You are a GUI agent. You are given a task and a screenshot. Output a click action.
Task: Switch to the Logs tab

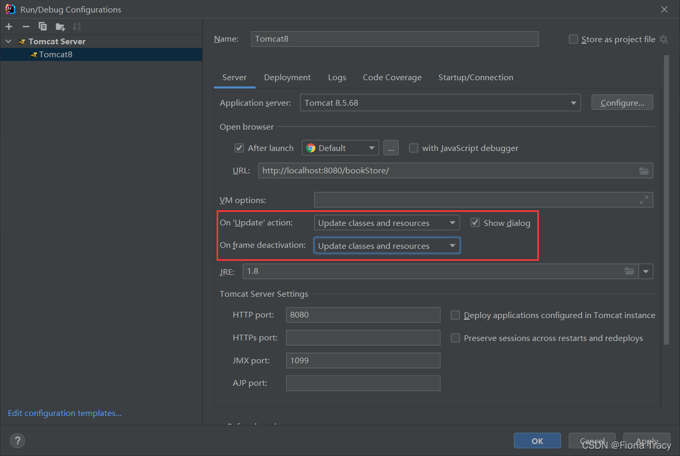click(337, 78)
